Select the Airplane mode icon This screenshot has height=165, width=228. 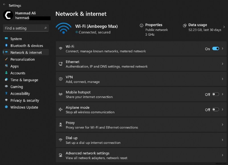point(61,110)
